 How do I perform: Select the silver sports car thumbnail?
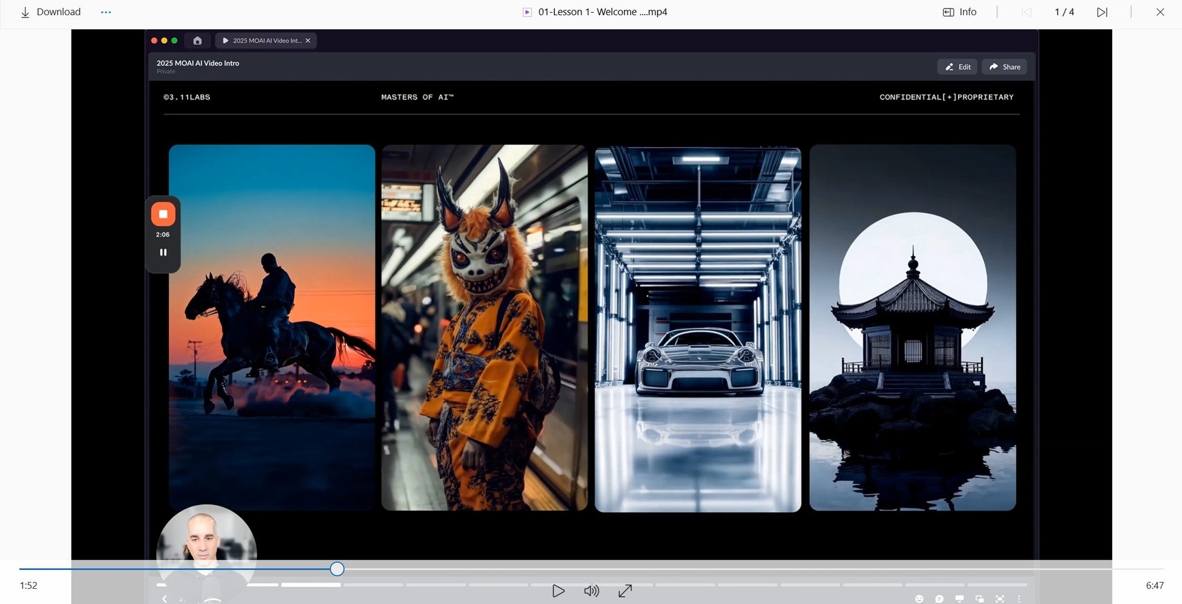pyautogui.click(x=698, y=329)
